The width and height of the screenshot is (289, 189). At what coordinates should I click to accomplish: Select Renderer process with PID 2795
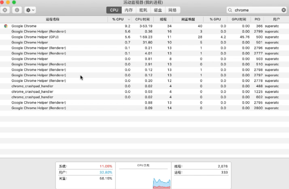point(144,103)
